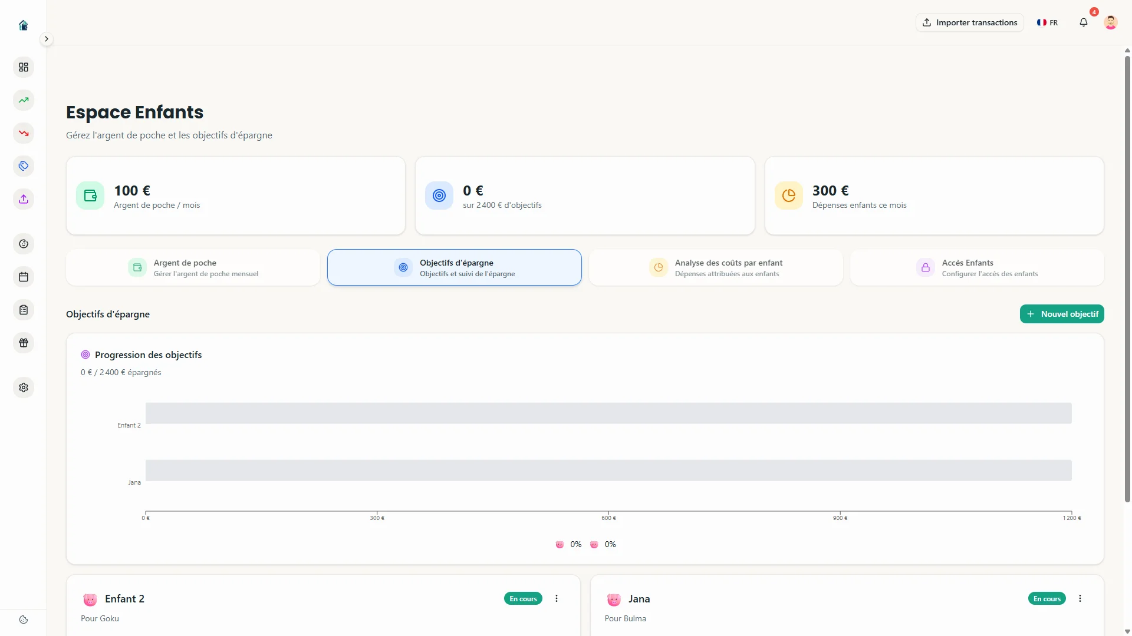
Task: Switch to the Argent de poche tab
Action: pyautogui.click(x=193, y=267)
